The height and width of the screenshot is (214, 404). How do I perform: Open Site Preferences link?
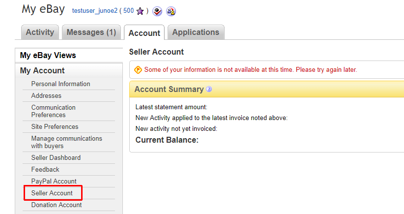pos(55,126)
